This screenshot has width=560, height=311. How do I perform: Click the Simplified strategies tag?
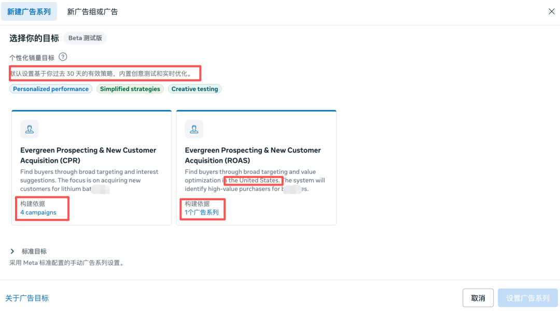point(130,89)
